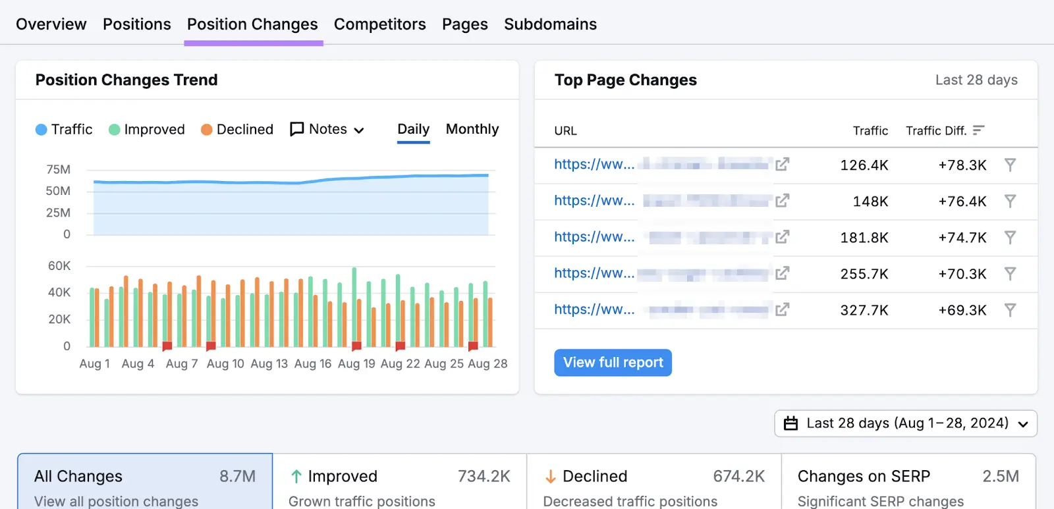The height and width of the screenshot is (509, 1054).
Task: Switch chart to Monthly view
Action: (472, 129)
